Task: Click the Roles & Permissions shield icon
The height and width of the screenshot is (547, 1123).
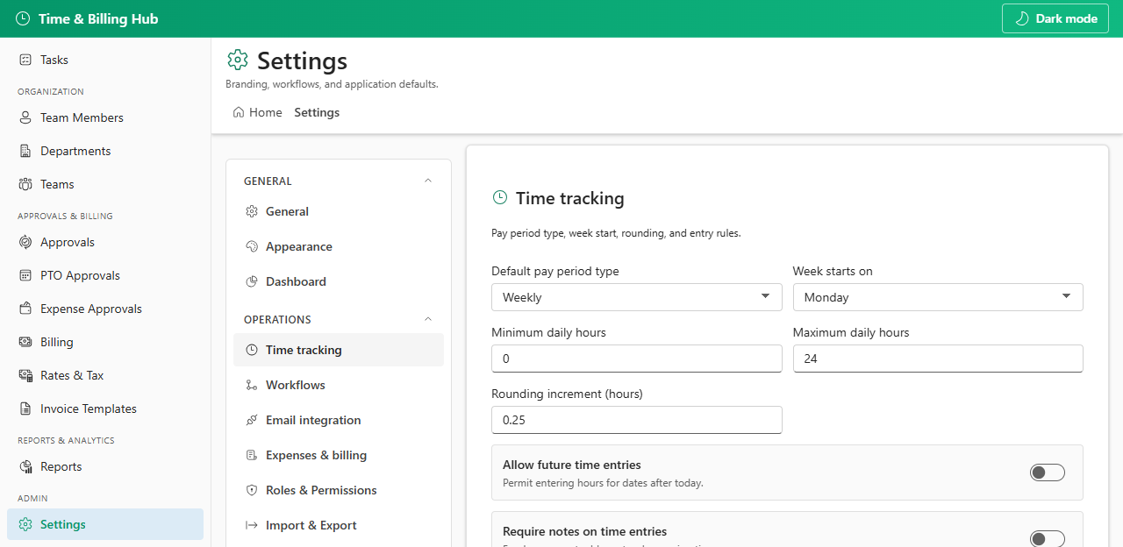Action: (252, 490)
